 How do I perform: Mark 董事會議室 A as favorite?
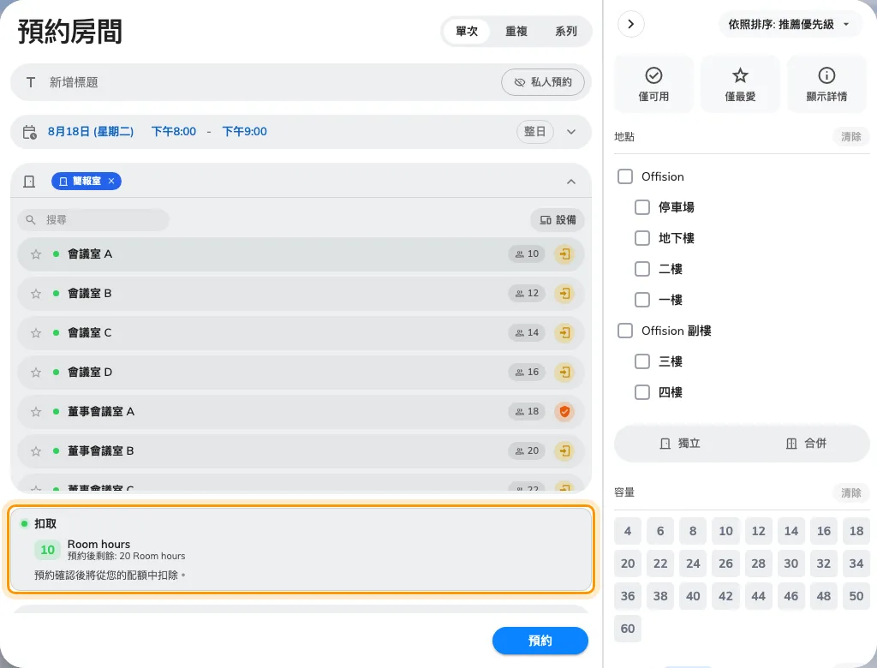tap(36, 412)
